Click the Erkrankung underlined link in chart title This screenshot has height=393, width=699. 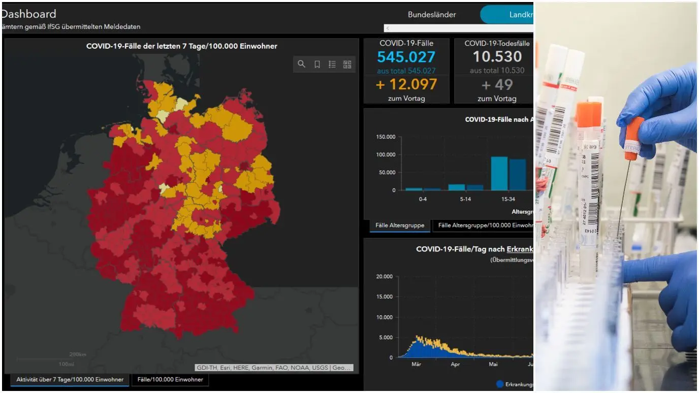(519, 249)
